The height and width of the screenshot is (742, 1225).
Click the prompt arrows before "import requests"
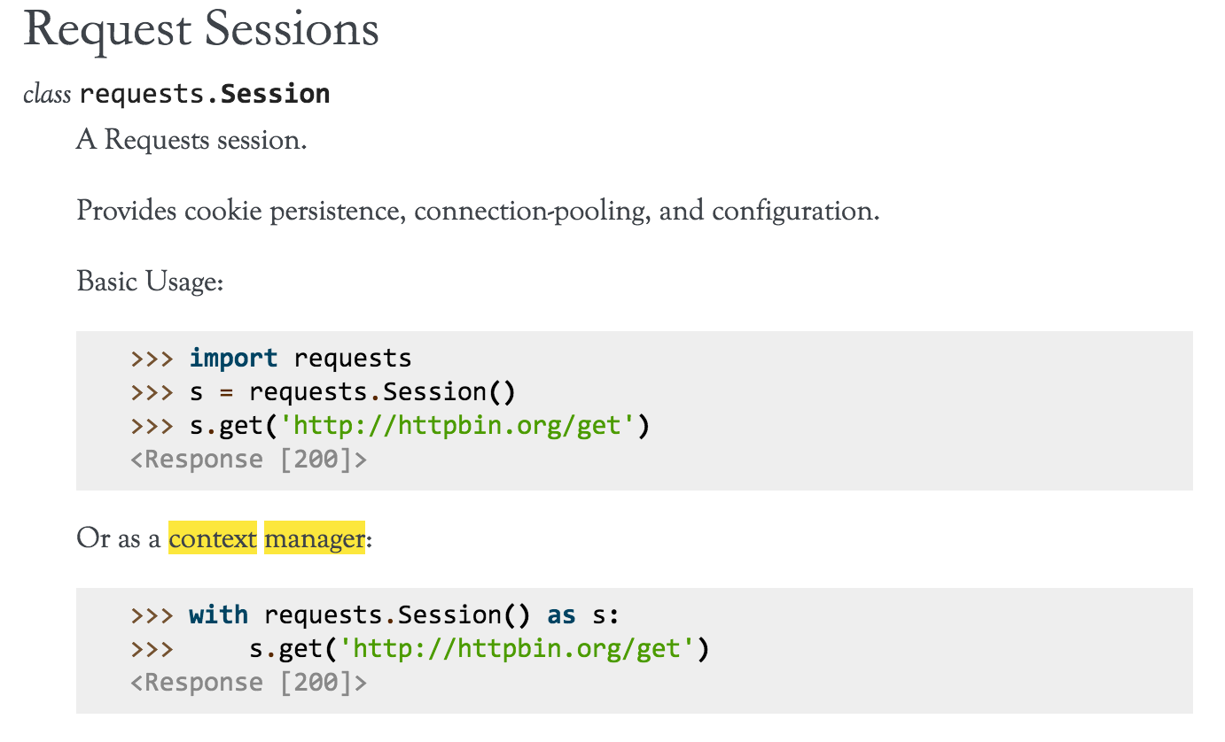pyautogui.click(x=152, y=358)
